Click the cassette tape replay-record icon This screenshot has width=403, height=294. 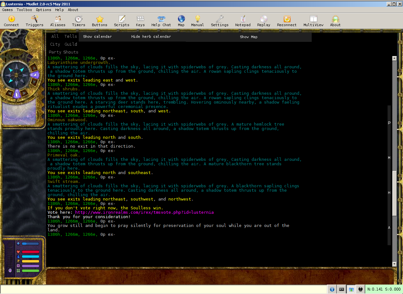tap(341, 289)
